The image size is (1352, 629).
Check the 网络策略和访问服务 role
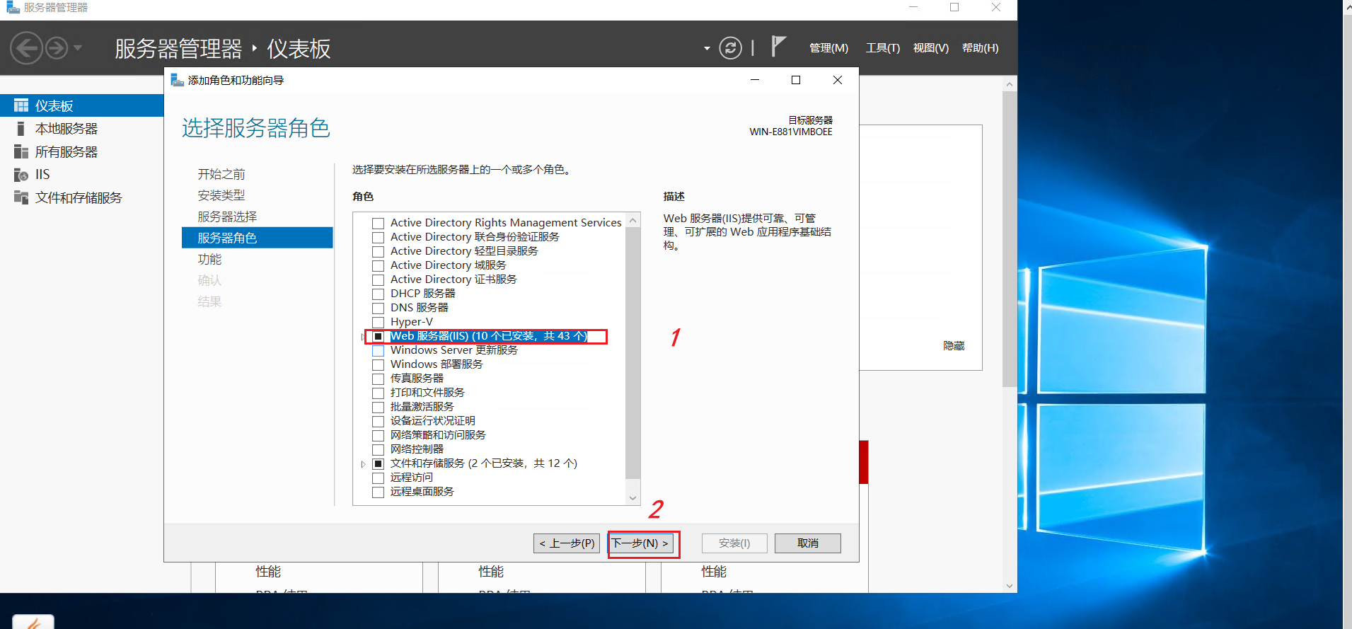point(379,435)
